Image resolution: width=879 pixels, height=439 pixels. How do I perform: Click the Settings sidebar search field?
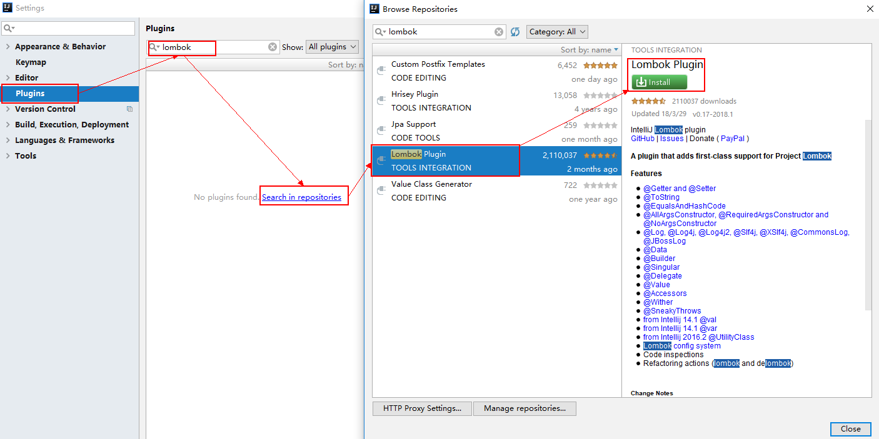(68, 28)
